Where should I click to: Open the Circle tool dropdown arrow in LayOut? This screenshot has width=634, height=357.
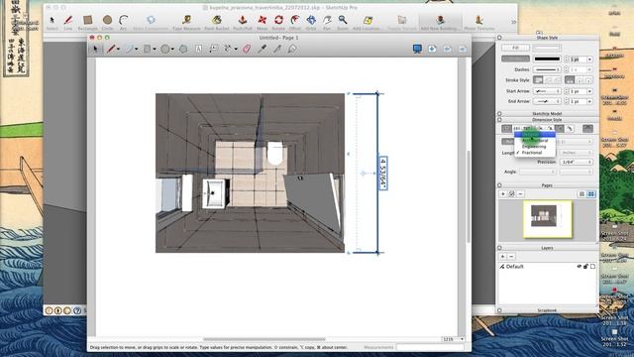tap(172, 50)
